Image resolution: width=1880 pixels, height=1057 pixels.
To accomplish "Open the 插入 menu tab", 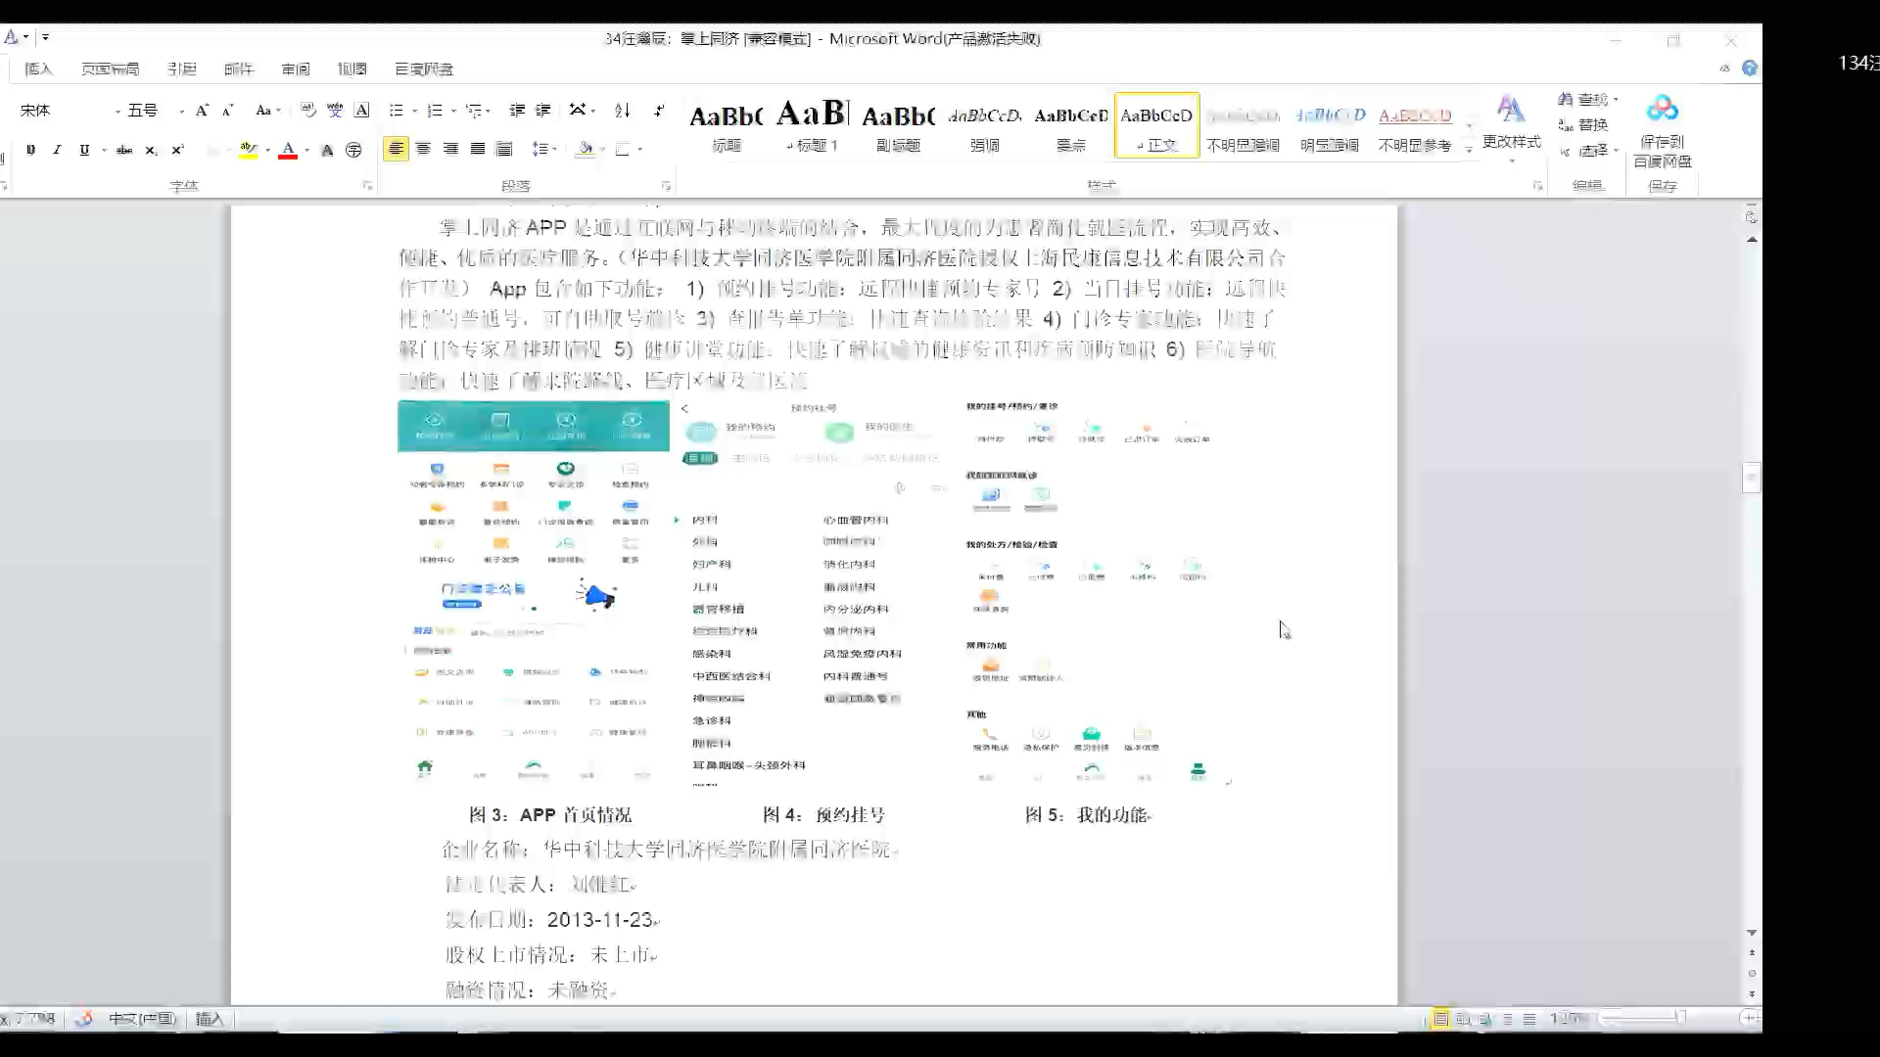I will 37,69.
